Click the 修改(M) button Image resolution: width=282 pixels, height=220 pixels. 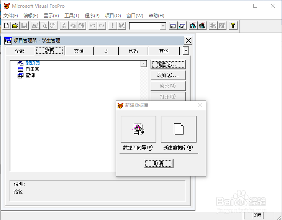click(x=168, y=86)
